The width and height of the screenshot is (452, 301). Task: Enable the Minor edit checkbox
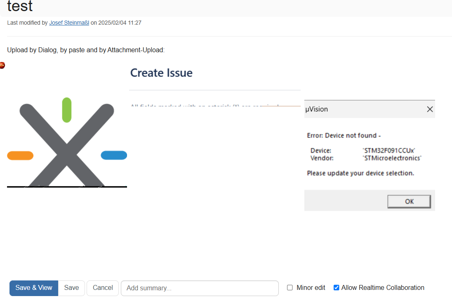290,288
